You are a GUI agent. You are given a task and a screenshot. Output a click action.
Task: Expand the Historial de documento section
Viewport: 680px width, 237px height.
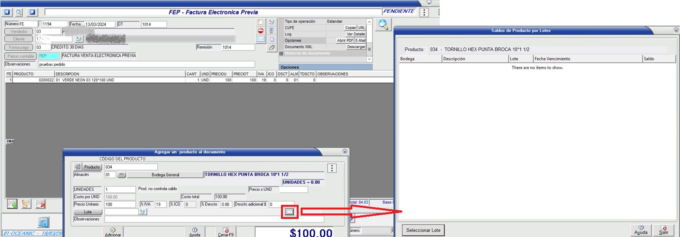tap(281, 53)
